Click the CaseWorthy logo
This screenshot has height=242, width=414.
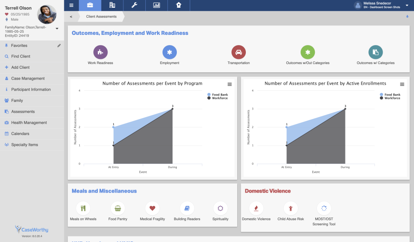click(31, 229)
